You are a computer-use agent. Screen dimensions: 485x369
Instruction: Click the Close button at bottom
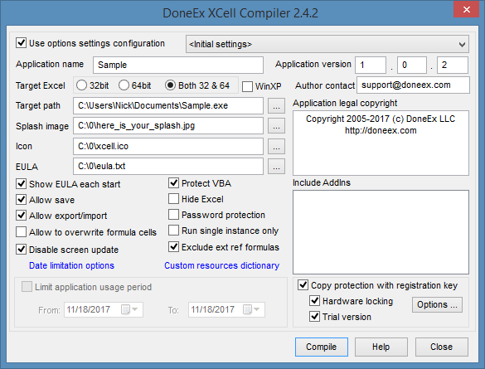click(441, 347)
